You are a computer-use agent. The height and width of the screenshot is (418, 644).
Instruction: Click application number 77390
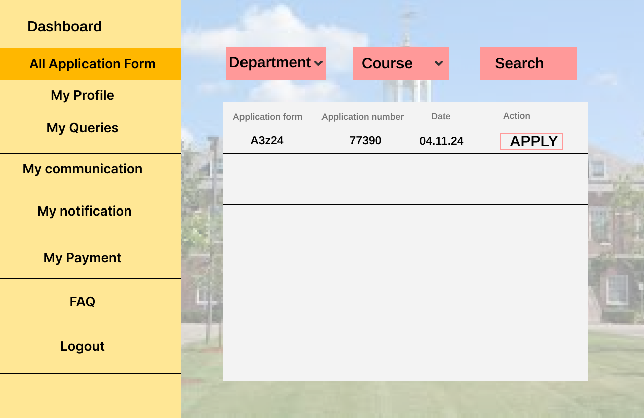[x=365, y=141]
